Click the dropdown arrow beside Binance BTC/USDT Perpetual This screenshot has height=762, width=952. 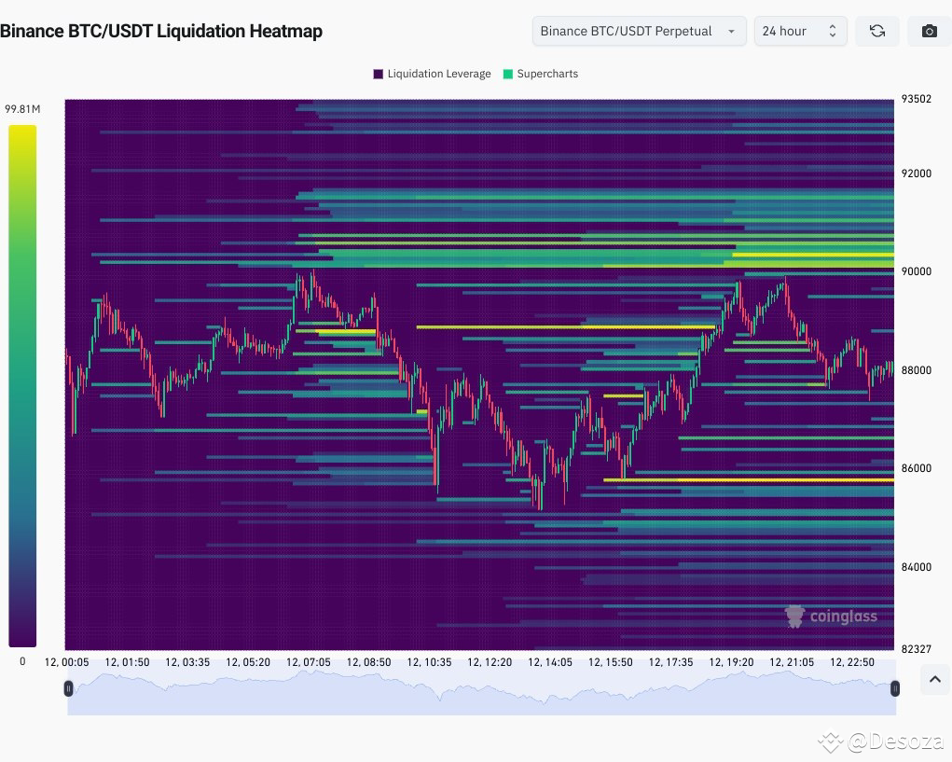point(732,31)
